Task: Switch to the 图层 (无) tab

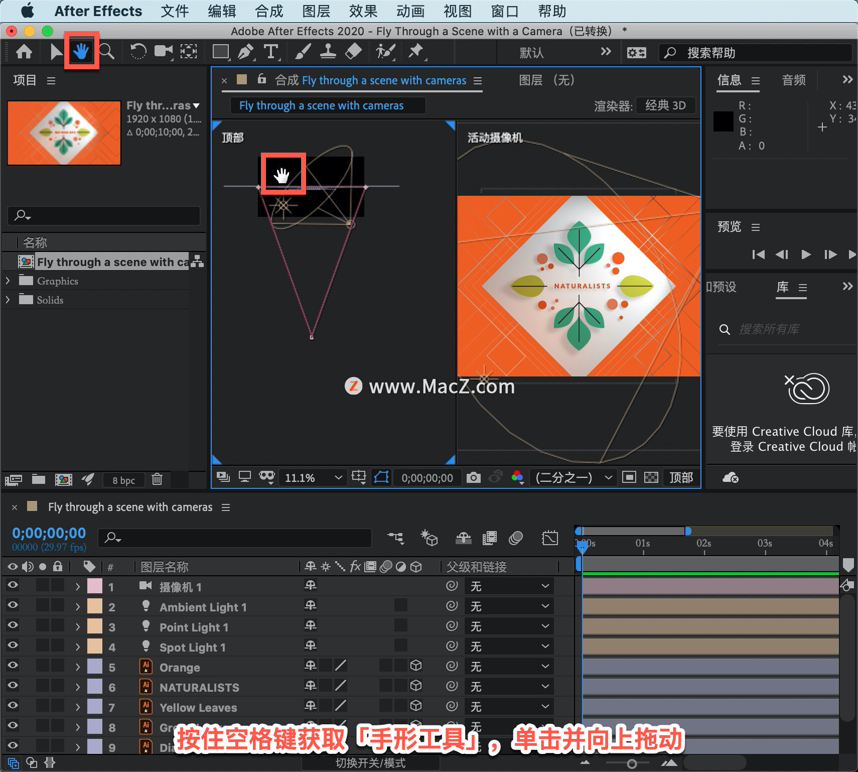Action: tap(546, 80)
